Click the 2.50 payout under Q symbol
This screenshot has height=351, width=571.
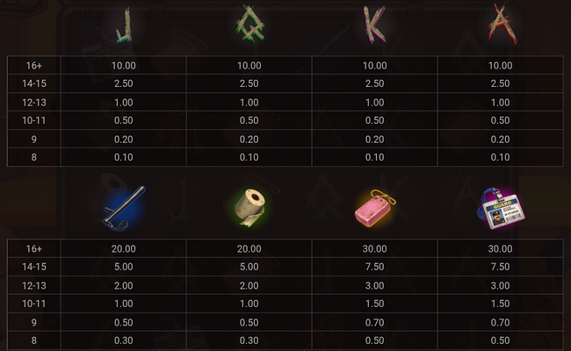tap(249, 83)
